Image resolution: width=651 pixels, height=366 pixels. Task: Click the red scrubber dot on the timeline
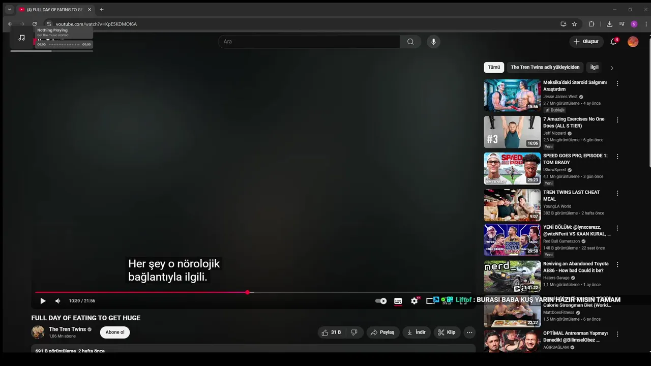coord(247,292)
